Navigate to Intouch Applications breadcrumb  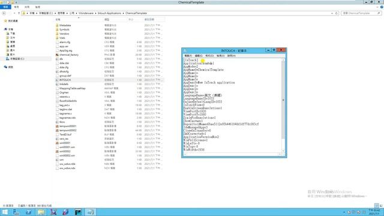[109, 13]
